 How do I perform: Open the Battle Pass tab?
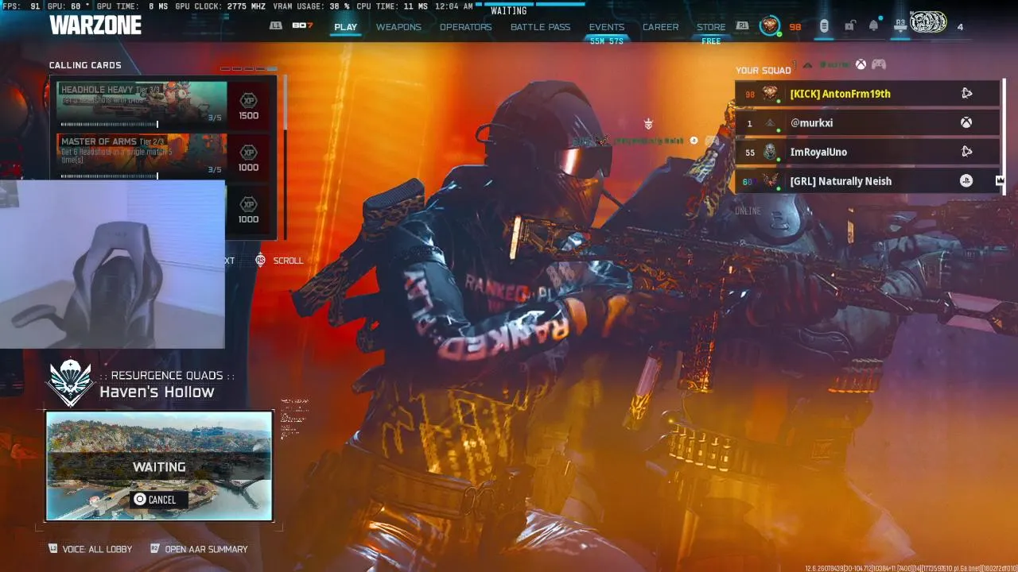[540, 27]
